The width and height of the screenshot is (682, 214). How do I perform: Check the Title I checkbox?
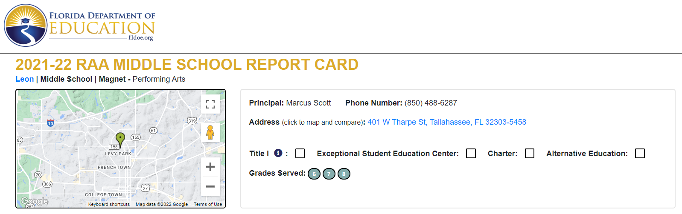[x=300, y=153]
